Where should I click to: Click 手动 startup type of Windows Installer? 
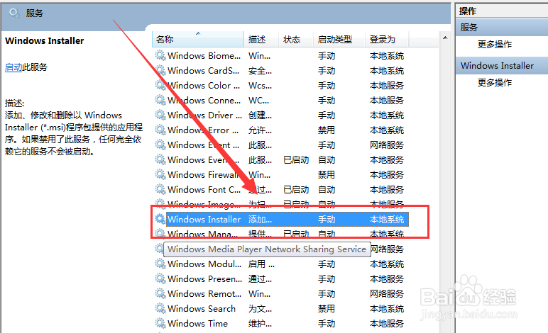pyautogui.click(x=327, y=220)
